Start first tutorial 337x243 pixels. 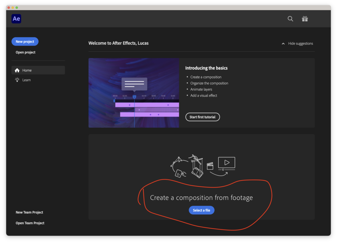[202, 117]
